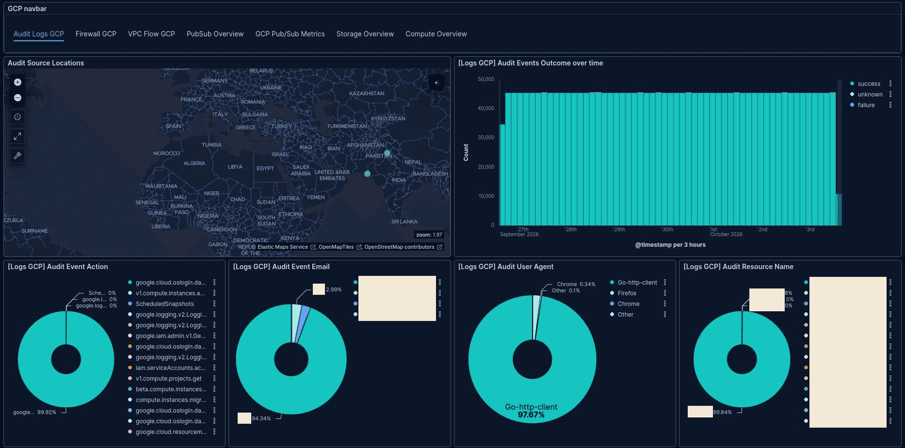Open options for the unknown legend item

(890, 95)
